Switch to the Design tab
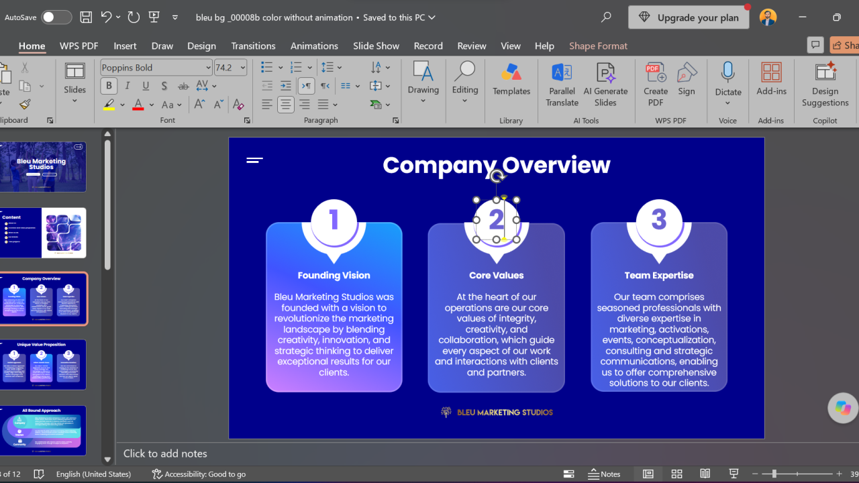859x483 pixels. click(201, 46)
